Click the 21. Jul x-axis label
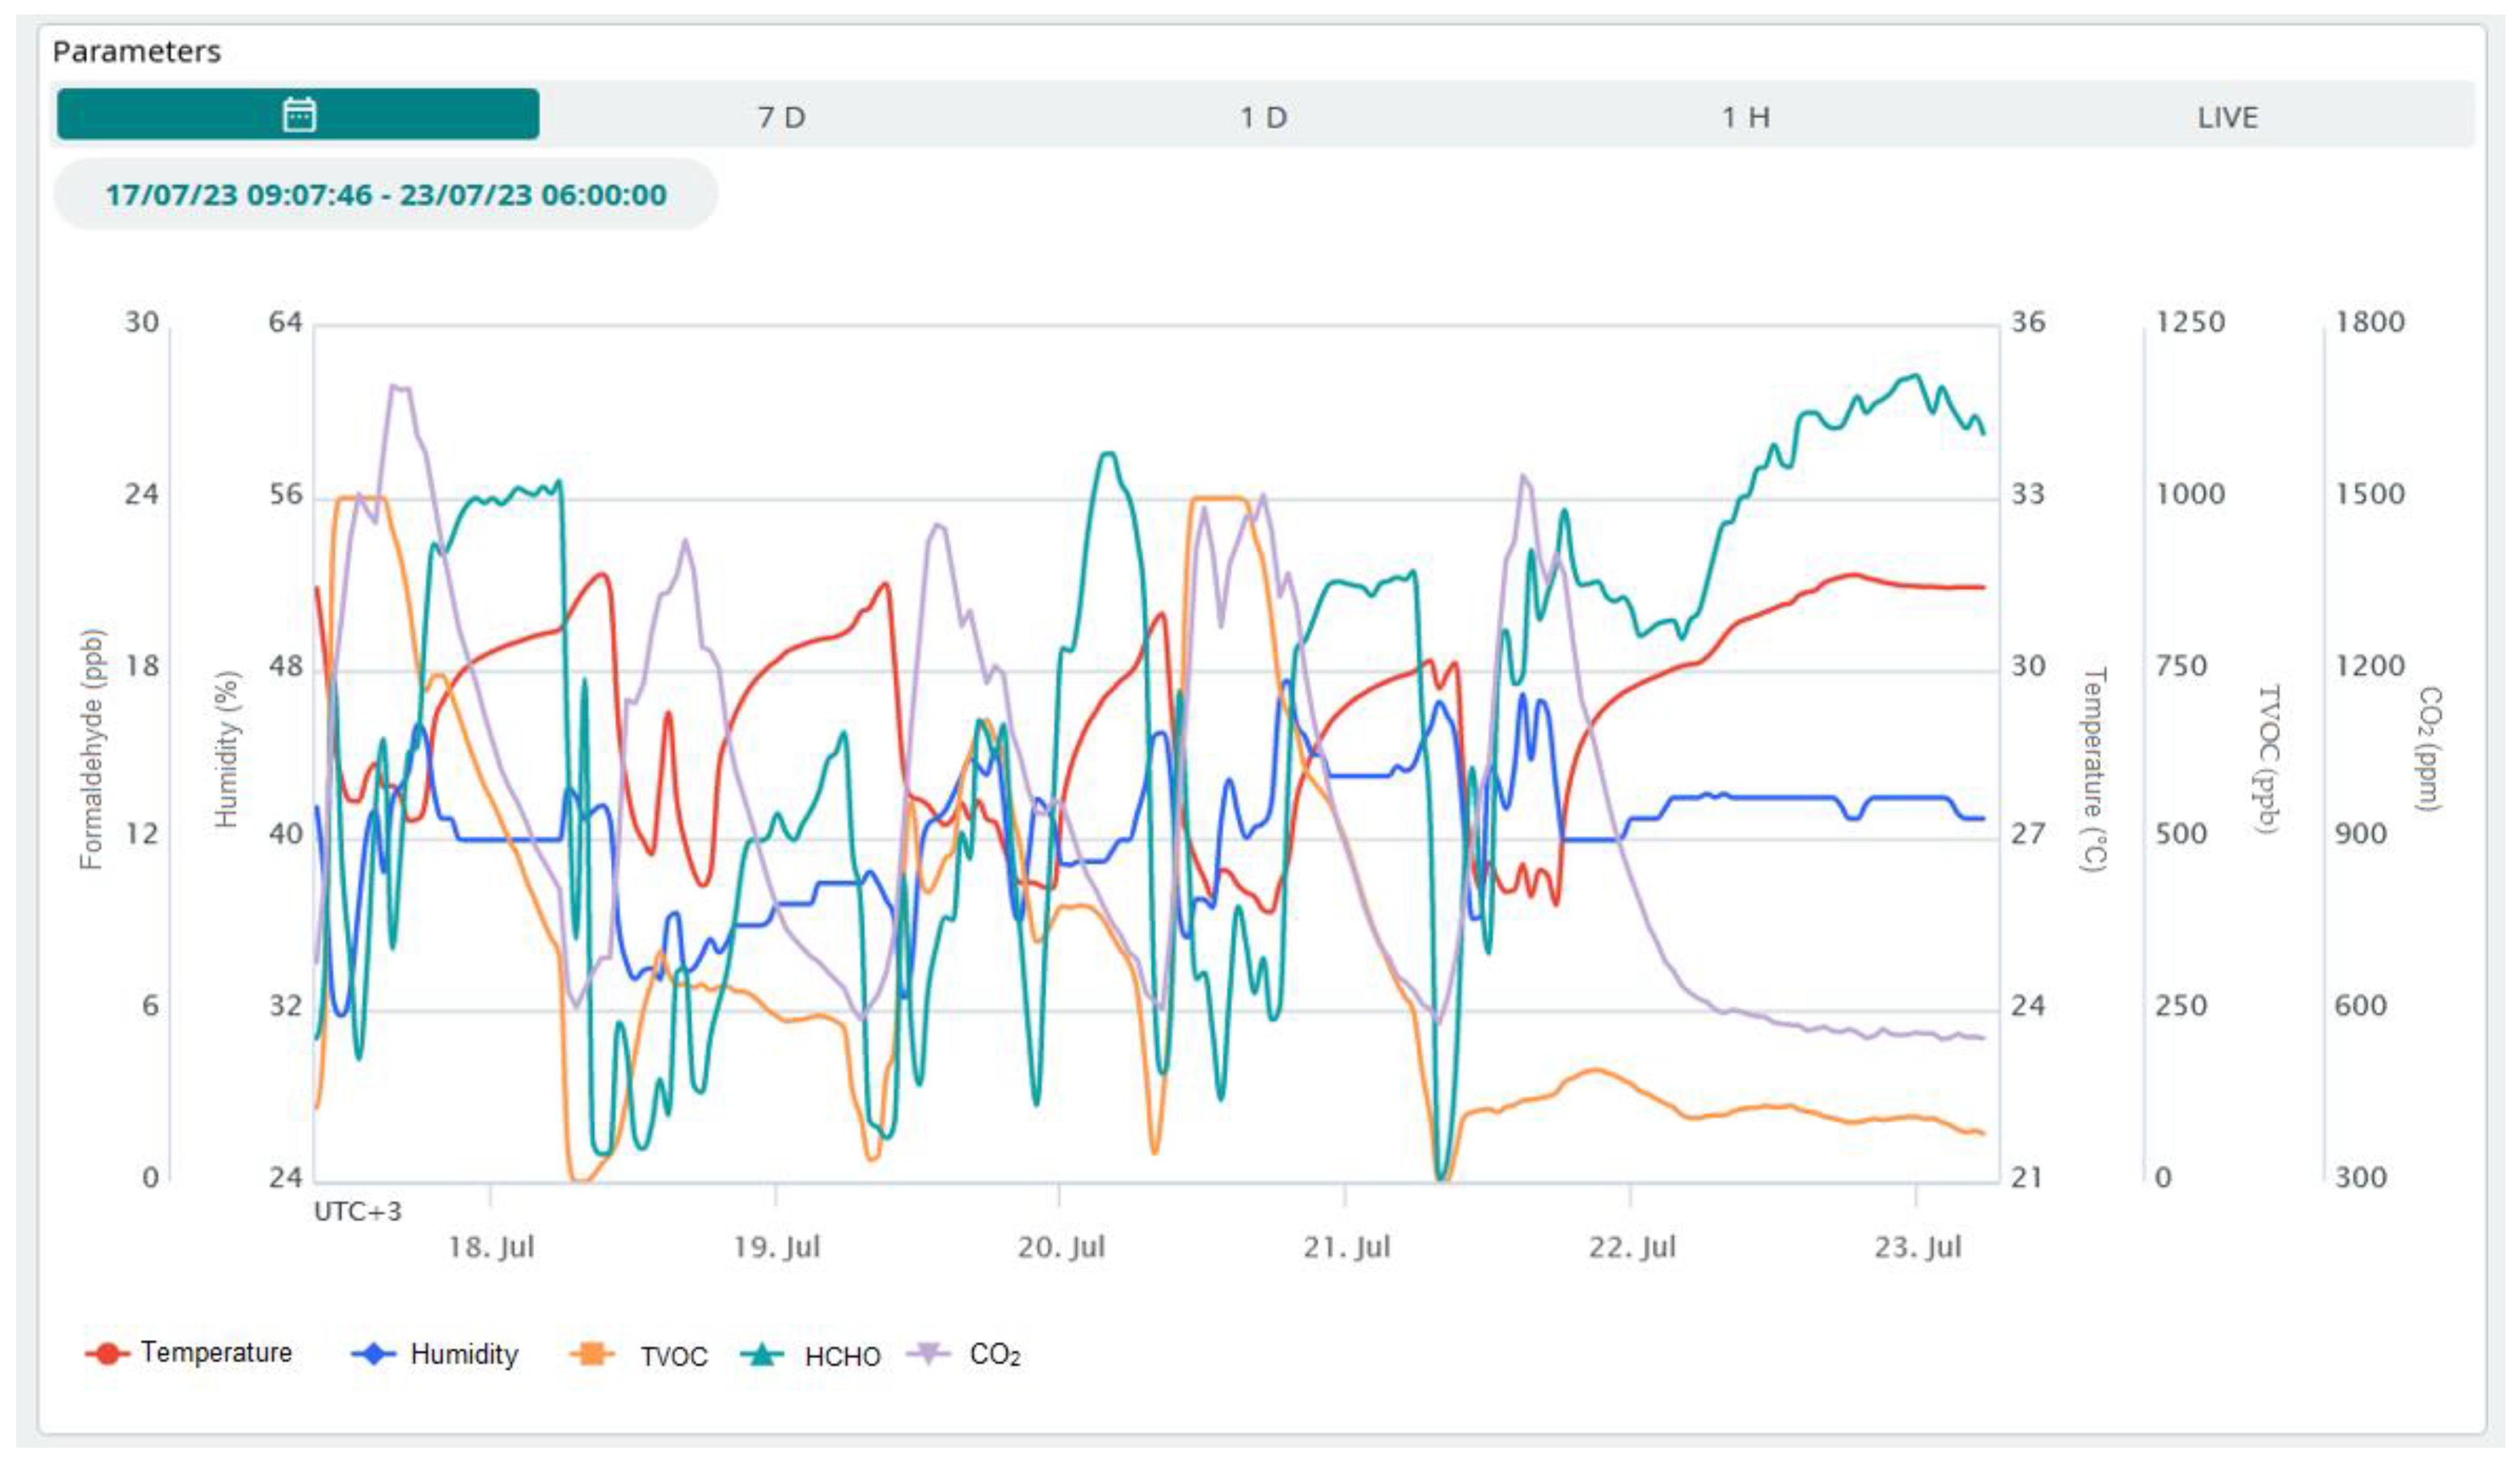The image size is (2520, 1464). [1346, 1247]
